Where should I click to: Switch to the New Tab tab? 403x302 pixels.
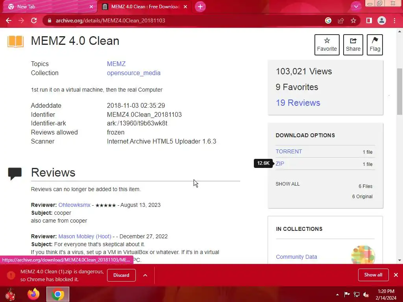click(49, 7)
